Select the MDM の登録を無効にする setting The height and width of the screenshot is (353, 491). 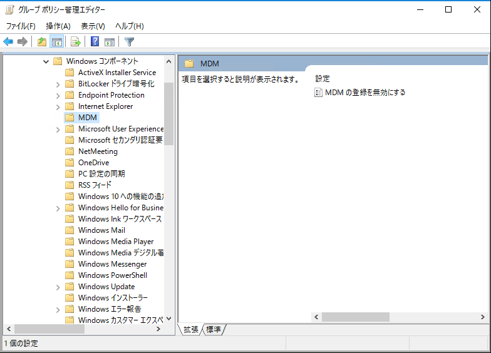pos(365,93)
